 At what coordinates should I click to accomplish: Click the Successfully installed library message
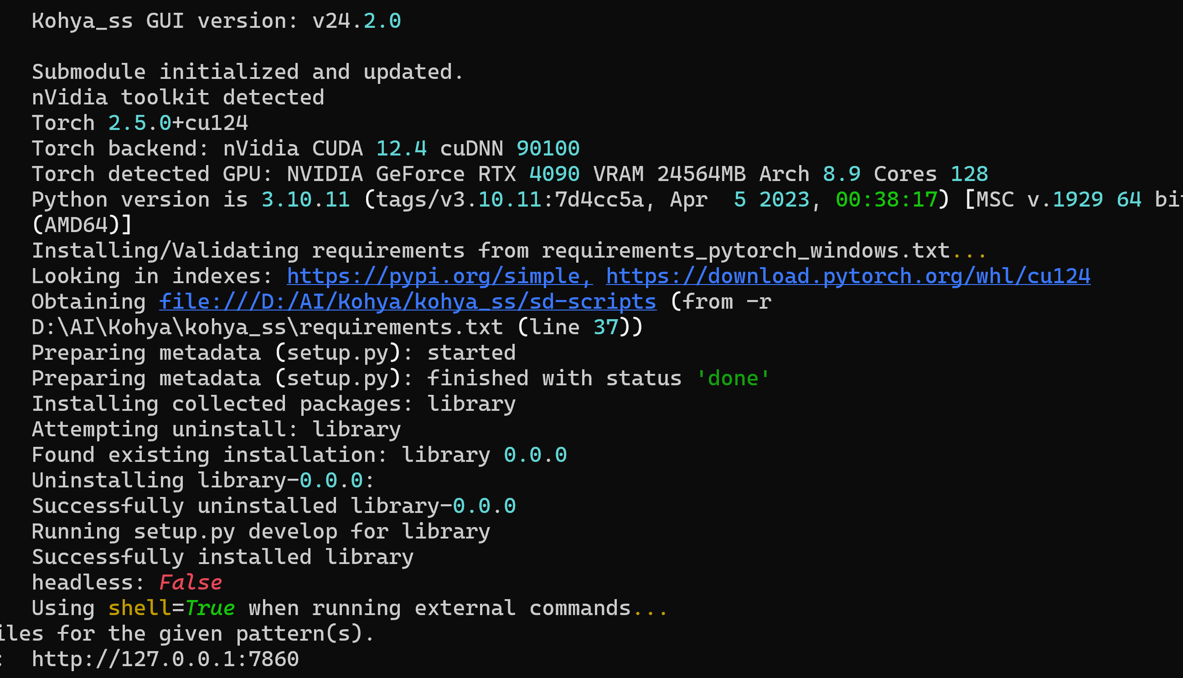(x=222, y=556)
